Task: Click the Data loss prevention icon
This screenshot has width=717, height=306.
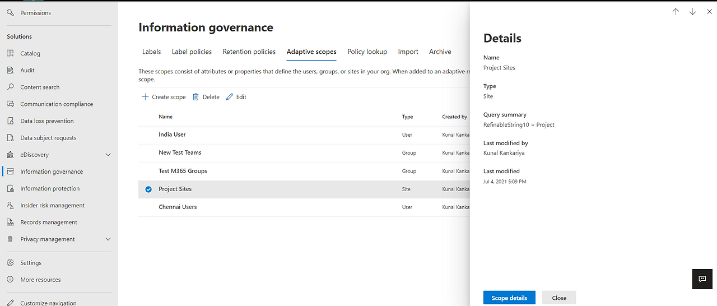Action: coord(10,120)
